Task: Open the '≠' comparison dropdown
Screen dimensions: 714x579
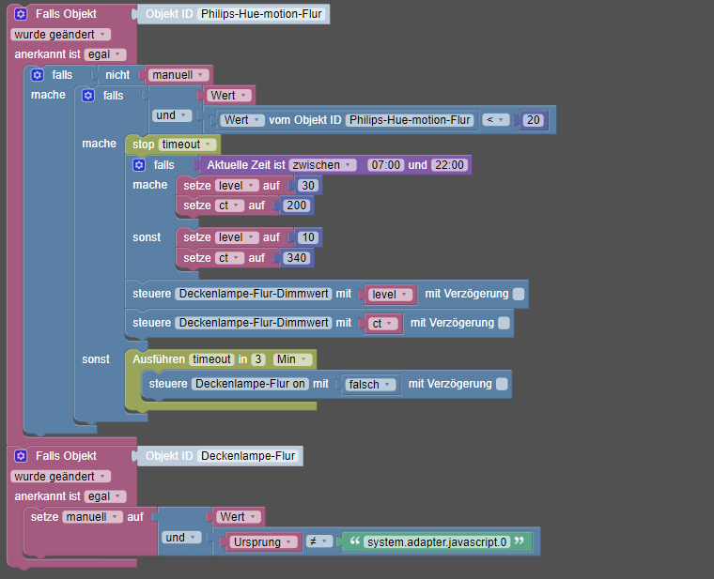Action: coord(318,541)
